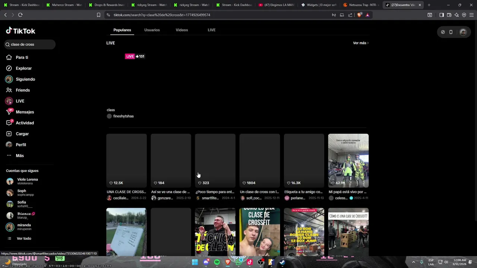This screenshot has width=477, height=268.
Task: Click the search box with 'clase de cross'
Action: (x=30, y=44)
